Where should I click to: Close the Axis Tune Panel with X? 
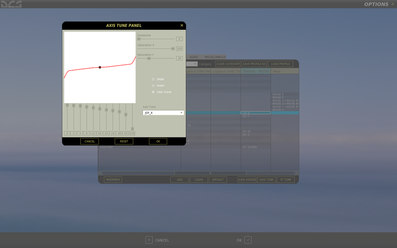tap(181, 25)
